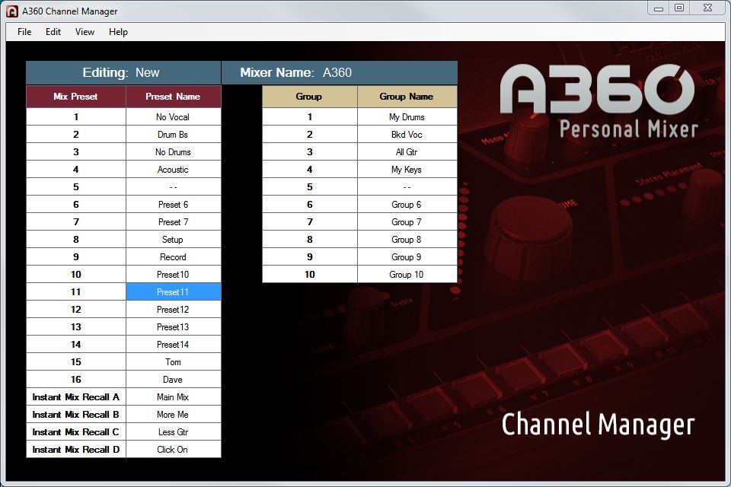Image resolution: width=731 pixels, height=487 pixels.
Task: Edit the 'Main Mix' Instant Mix Recall name
Action: (174, 397)
